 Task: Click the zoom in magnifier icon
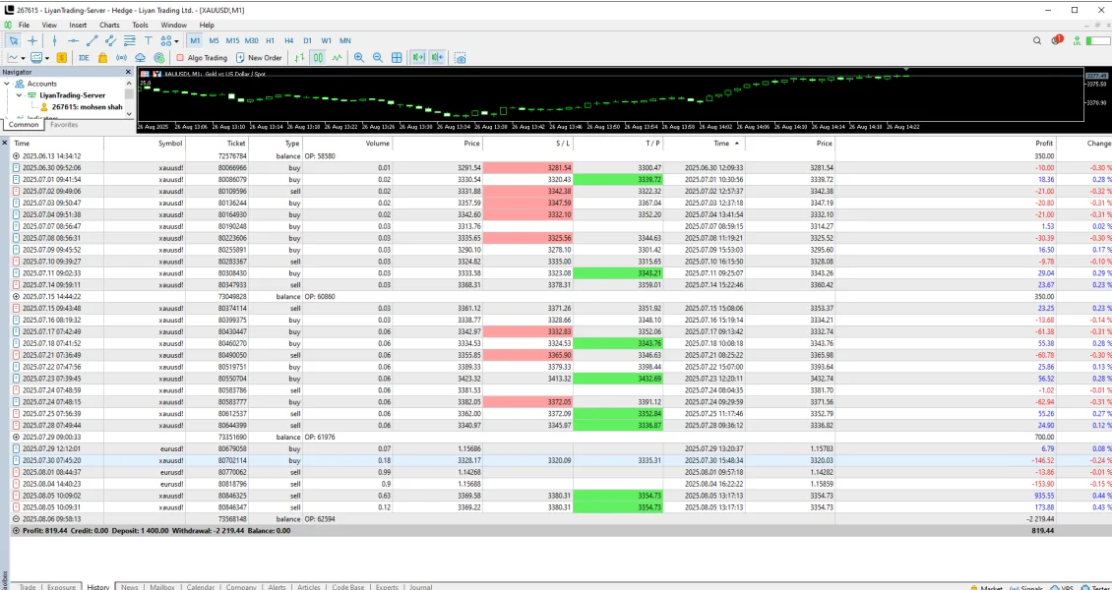click(x=358, y=58)
